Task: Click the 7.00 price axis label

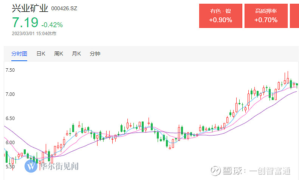Action: pos(10,94)
